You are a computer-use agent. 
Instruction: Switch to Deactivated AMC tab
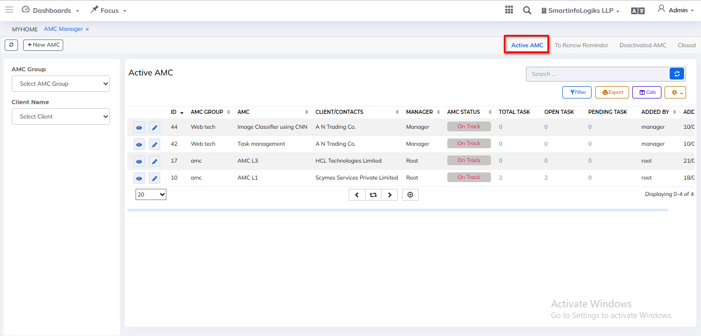(642, 45)
